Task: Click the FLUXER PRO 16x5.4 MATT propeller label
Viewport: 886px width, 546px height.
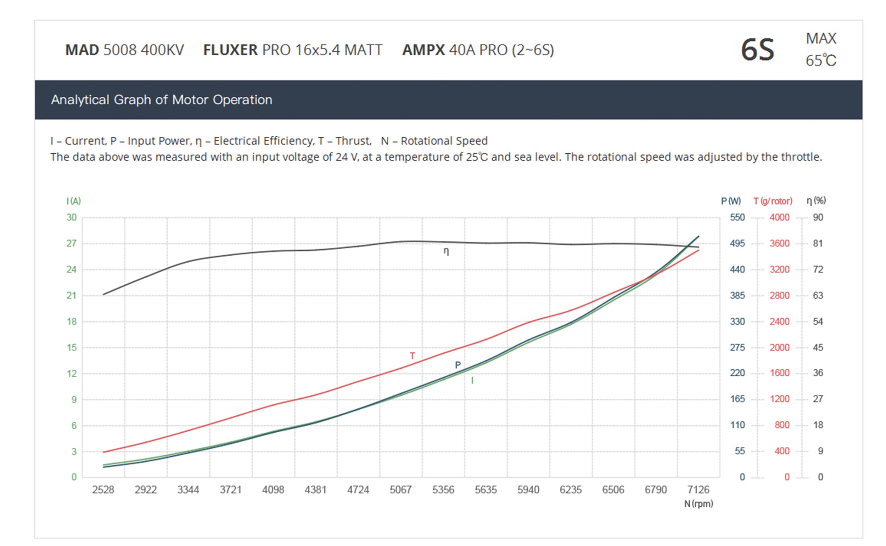Action: [292, 50]
